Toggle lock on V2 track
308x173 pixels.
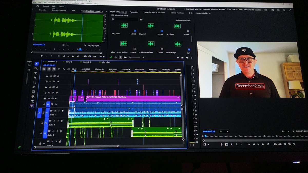pyautogui.click(x=45, y=98)
